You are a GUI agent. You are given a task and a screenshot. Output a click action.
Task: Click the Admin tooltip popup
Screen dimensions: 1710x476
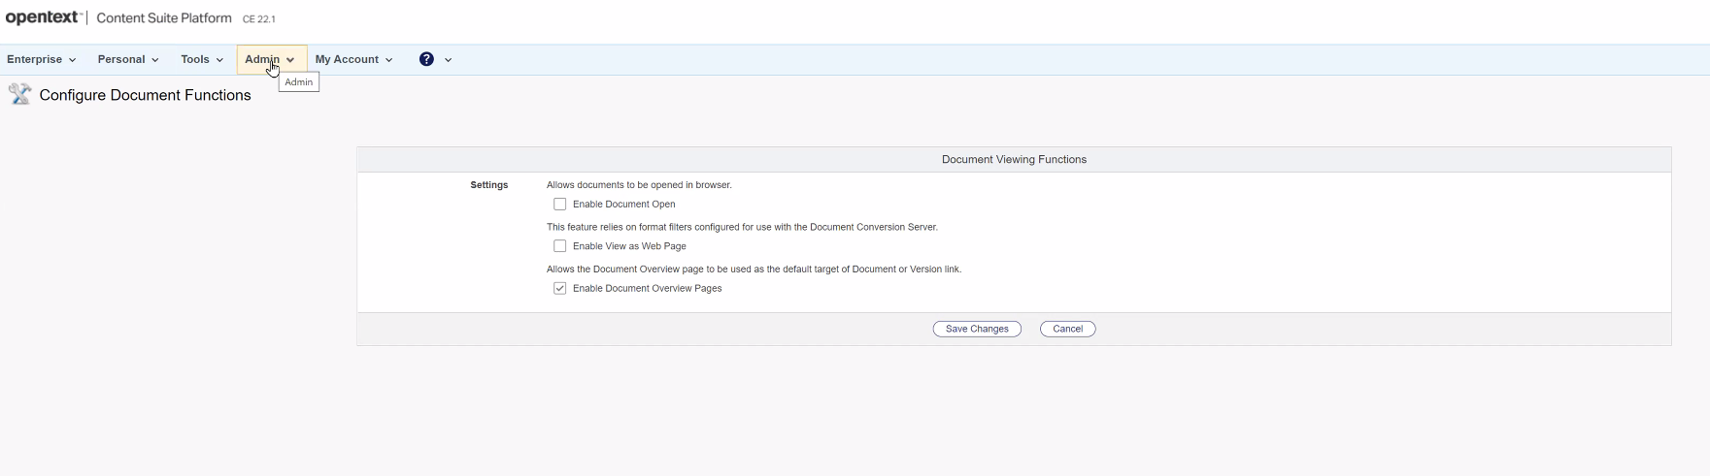tap(298, 82)
